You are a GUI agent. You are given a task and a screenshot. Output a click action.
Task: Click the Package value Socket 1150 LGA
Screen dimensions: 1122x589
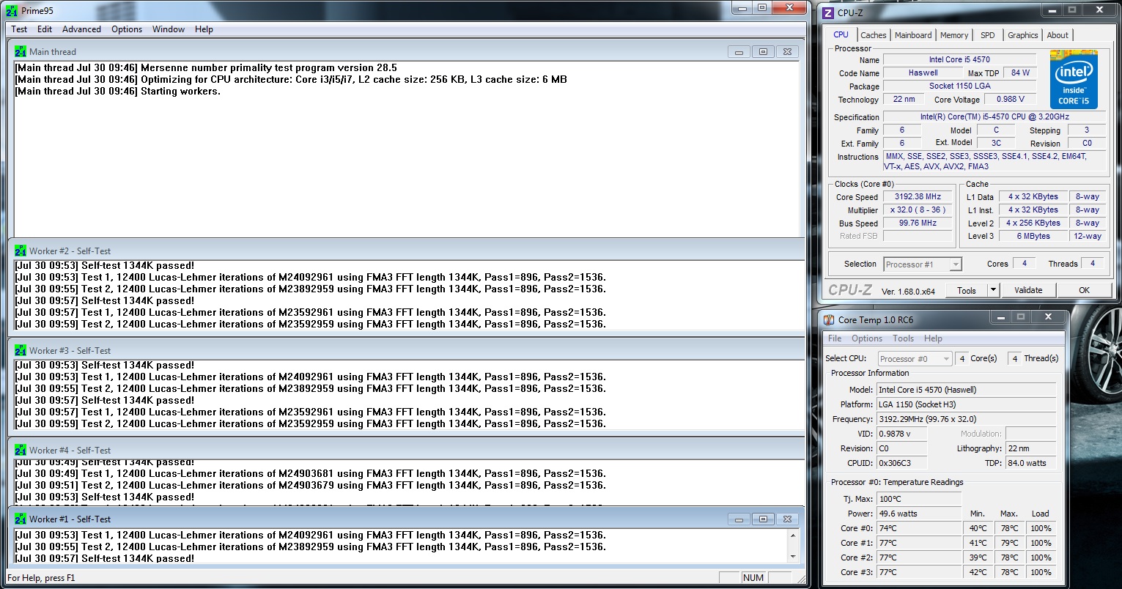tap(959, 86)
